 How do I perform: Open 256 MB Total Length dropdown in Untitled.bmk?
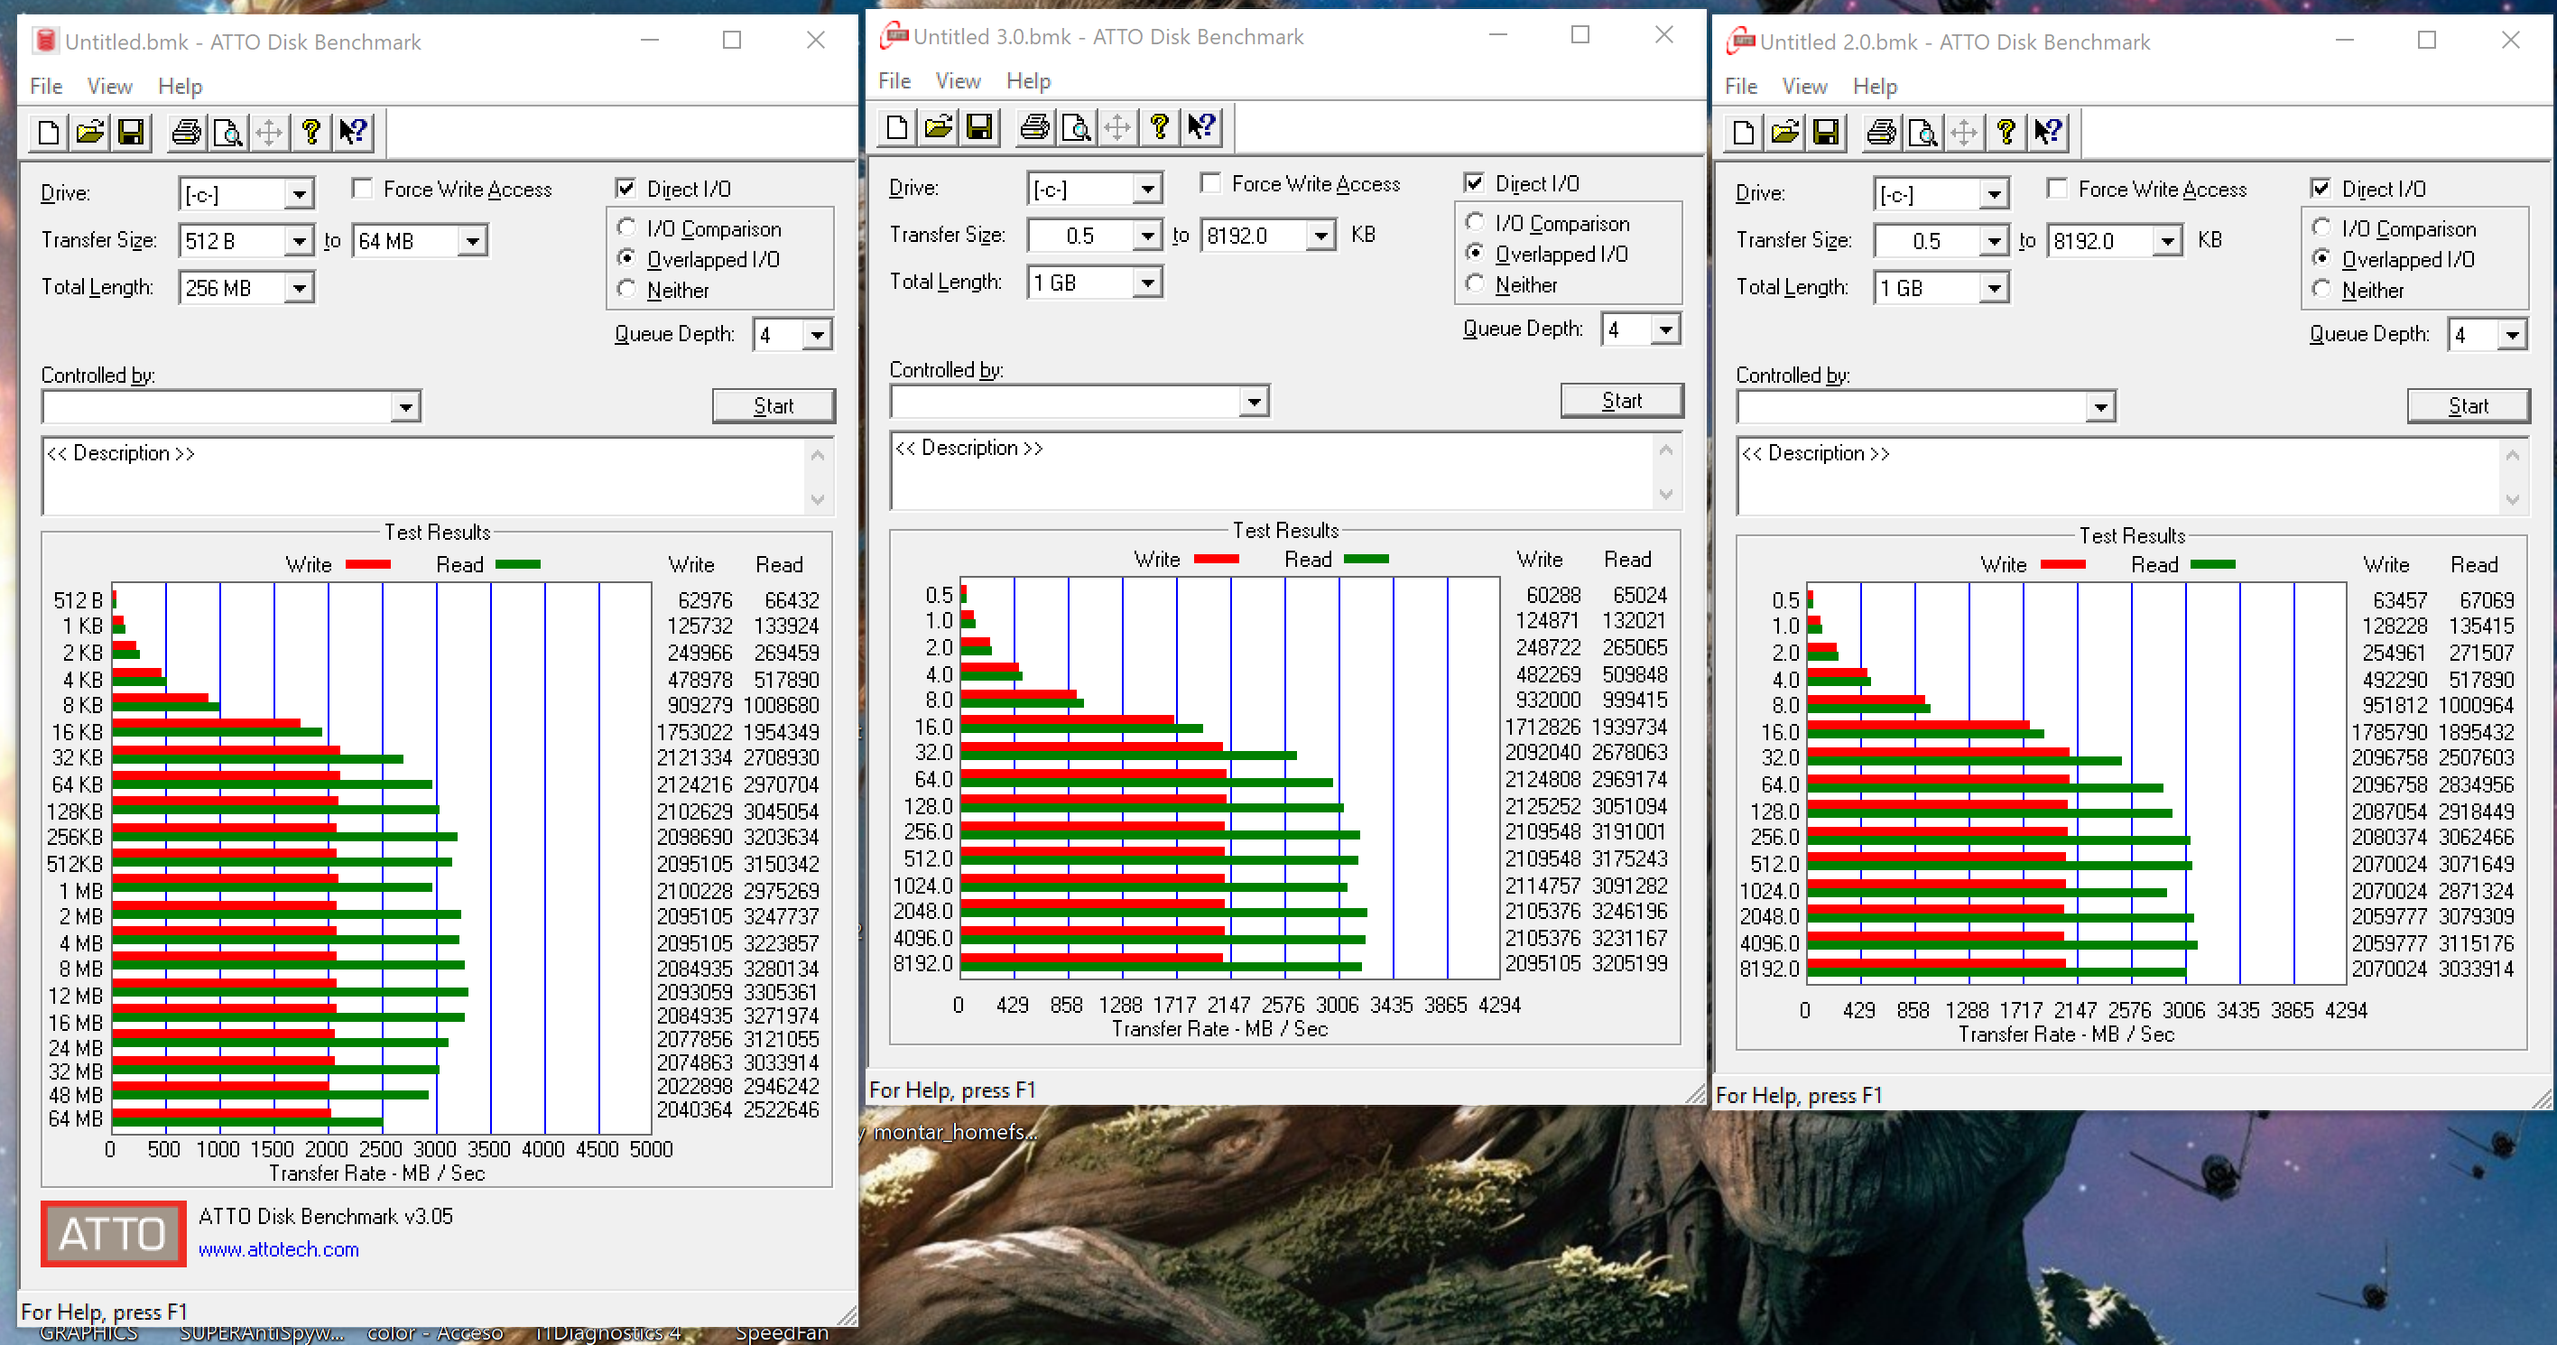[299, 288]
